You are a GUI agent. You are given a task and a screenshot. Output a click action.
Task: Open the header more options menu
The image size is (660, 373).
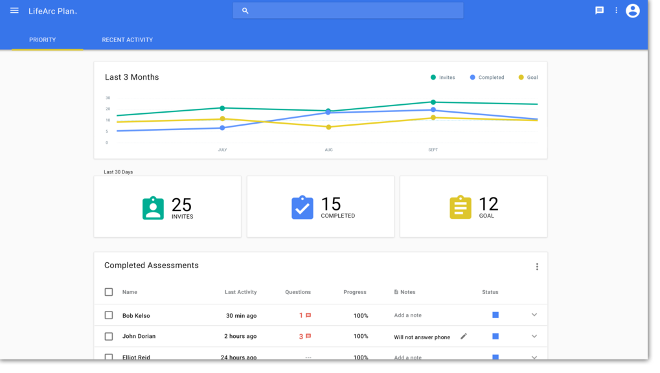click(616, 10)
